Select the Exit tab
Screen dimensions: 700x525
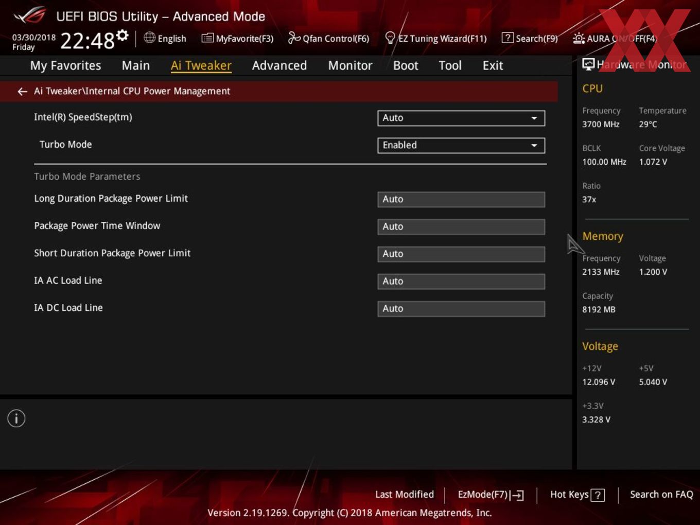(x=493, y=65)
